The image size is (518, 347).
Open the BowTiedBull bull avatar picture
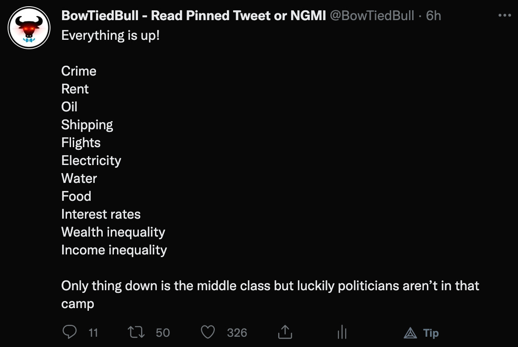coord(29,28)
